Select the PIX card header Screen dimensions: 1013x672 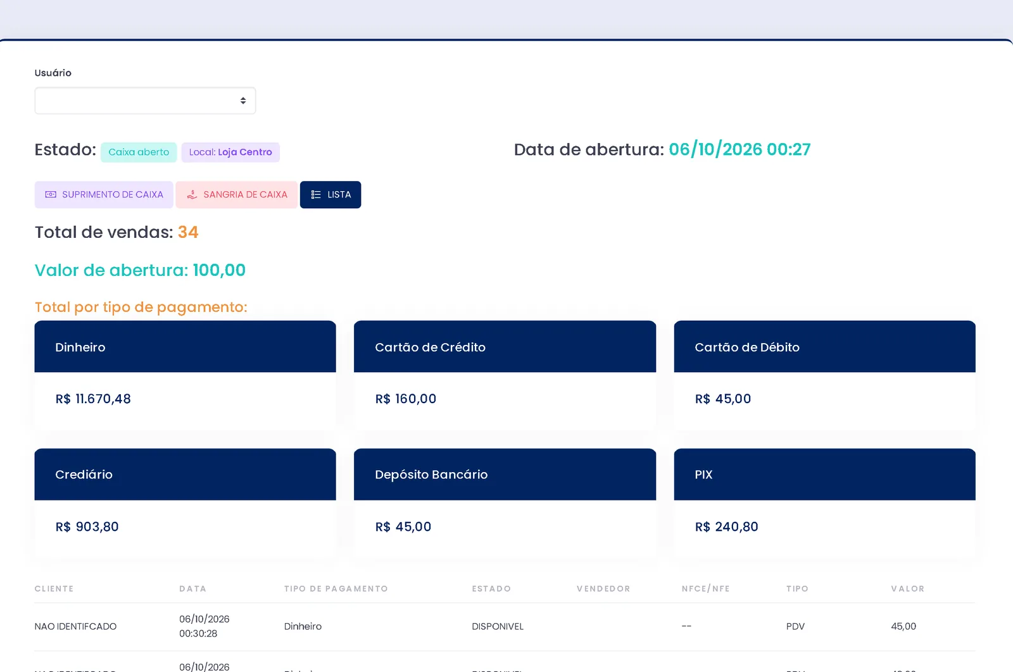[824, 475]
